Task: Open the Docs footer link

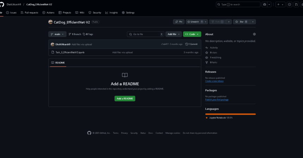Action: [x=151, y=133]
